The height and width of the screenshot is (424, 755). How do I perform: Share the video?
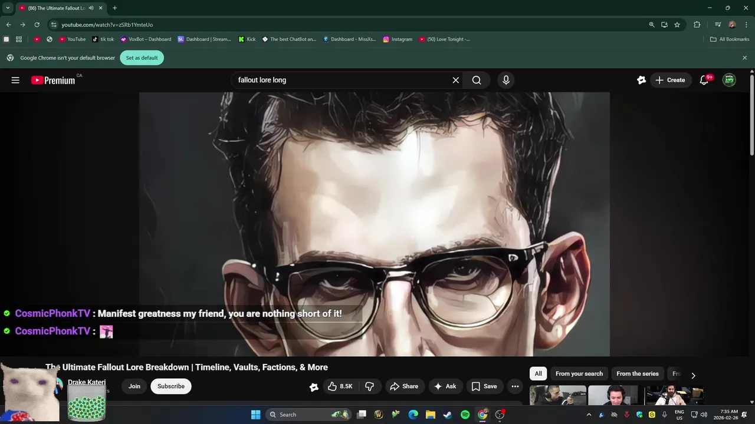[x=405, y=386]
